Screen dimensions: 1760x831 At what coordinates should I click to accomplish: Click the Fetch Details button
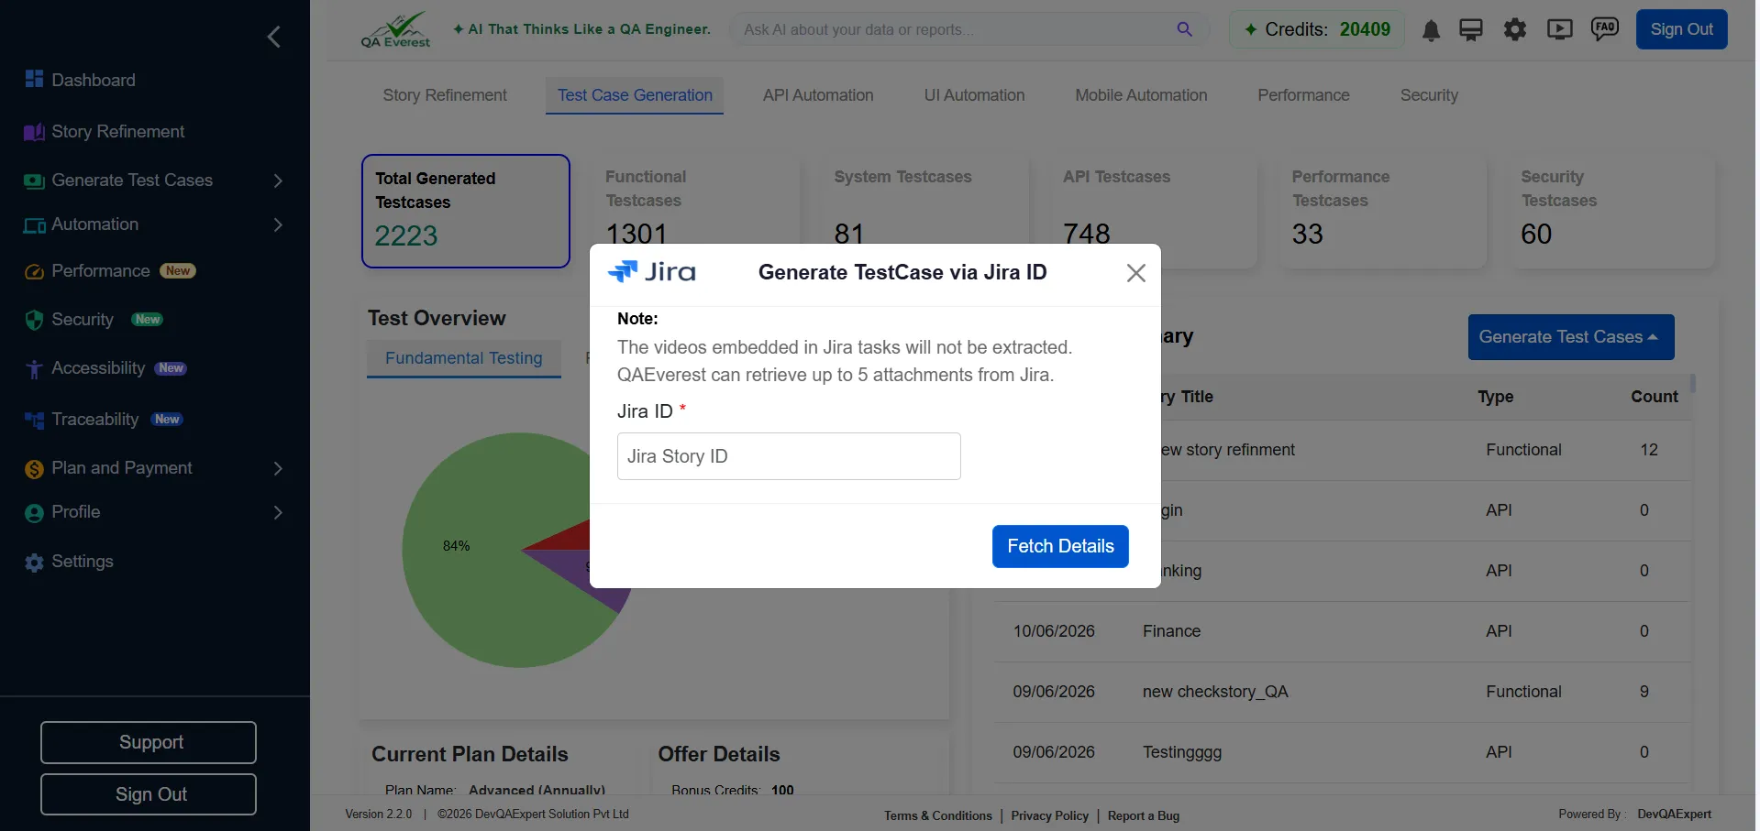click(1060, 546)
